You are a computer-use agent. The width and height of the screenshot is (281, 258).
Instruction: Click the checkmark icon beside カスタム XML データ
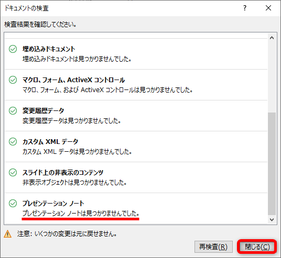tap(13, 141)
